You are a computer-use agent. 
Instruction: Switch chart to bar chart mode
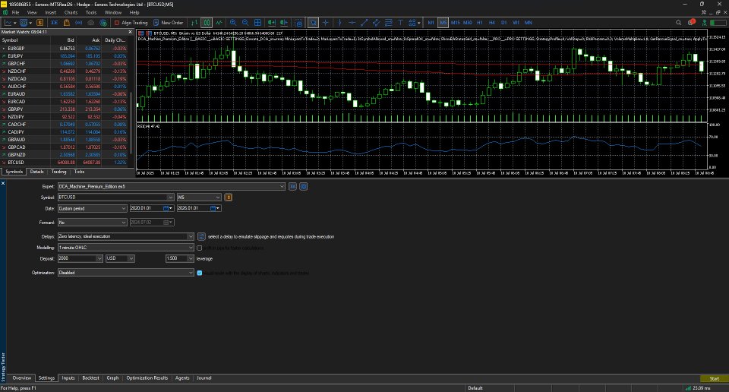click(194, 22)
